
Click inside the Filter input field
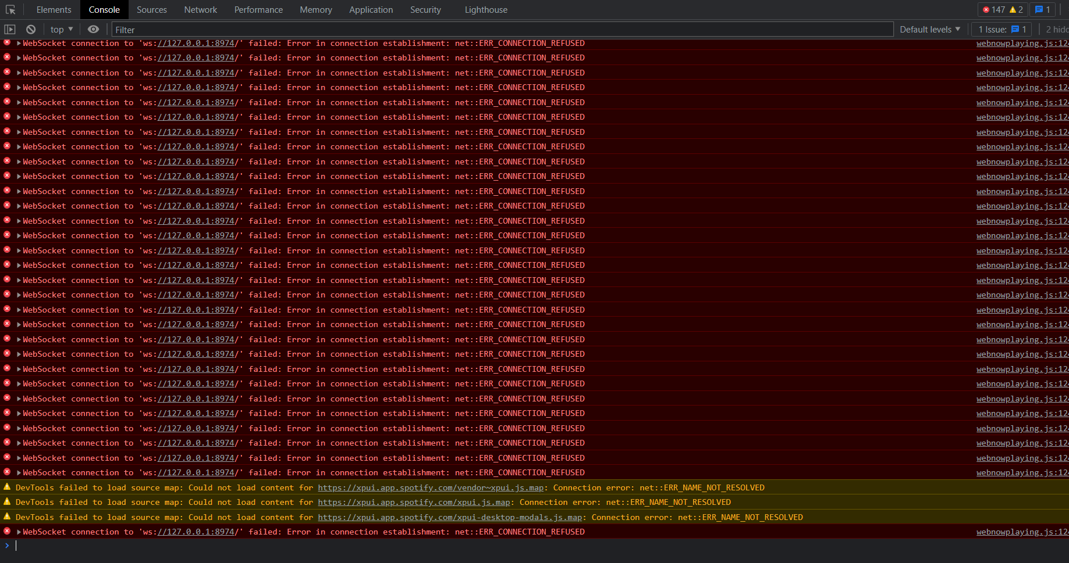[233, 29]
